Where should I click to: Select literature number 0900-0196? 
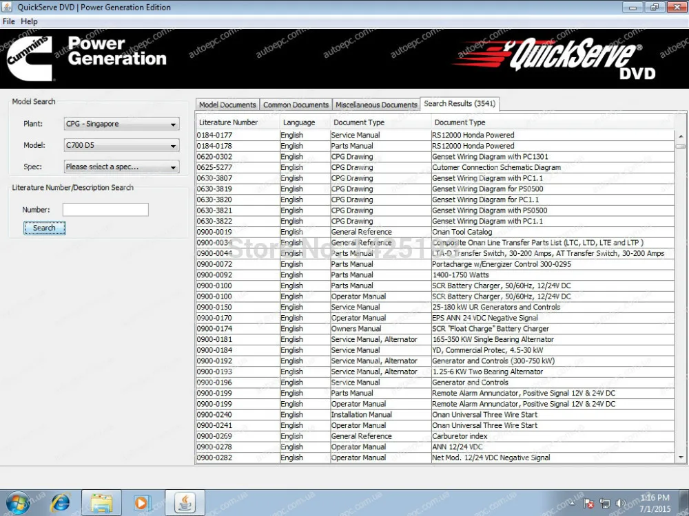(x=214, y=382)
